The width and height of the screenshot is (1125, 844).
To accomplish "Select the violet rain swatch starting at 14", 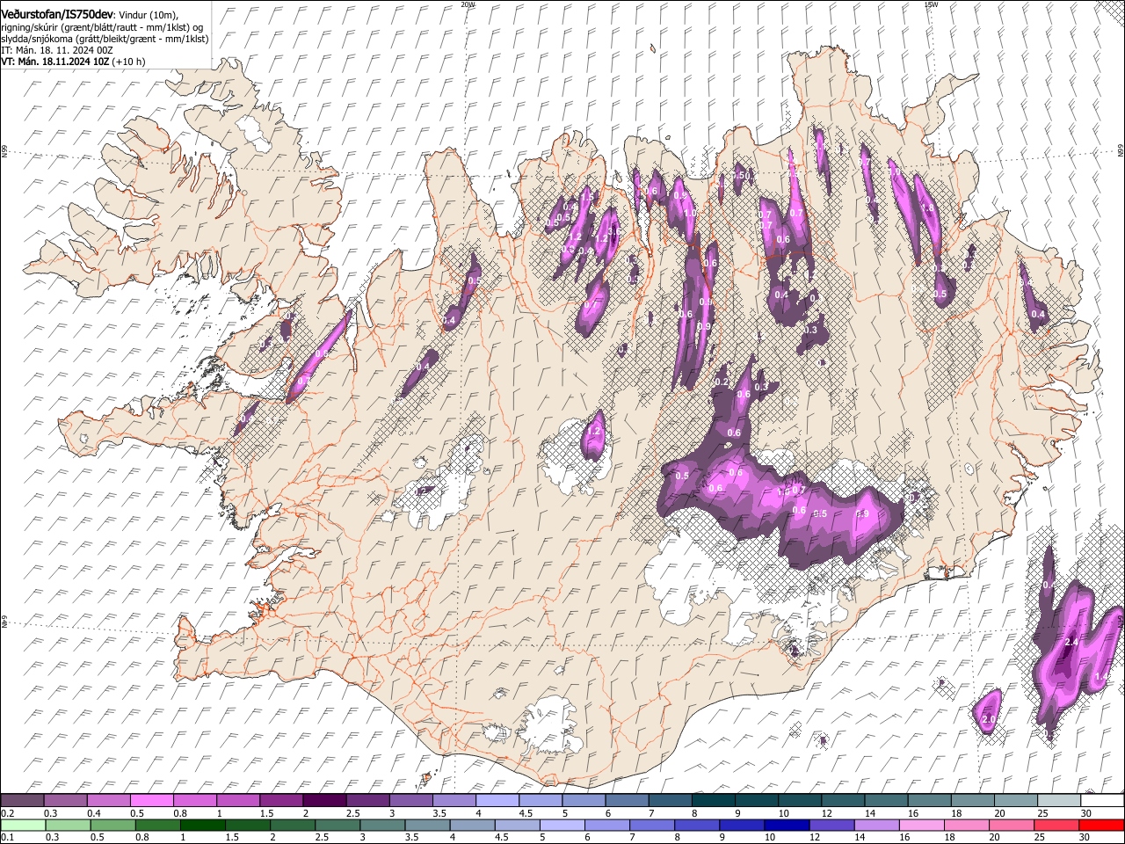I will [876, 825].
